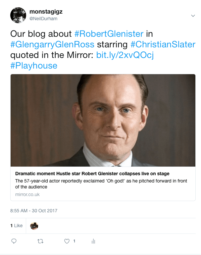Open the Robert Glenister article photo
201x255 pixels.
point(103,120)
